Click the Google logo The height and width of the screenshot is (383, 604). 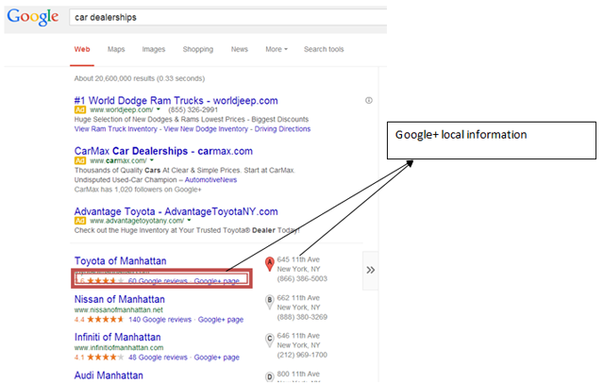(33, 17)
